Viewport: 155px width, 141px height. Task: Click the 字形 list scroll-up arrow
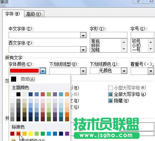[x=124, y=42]
